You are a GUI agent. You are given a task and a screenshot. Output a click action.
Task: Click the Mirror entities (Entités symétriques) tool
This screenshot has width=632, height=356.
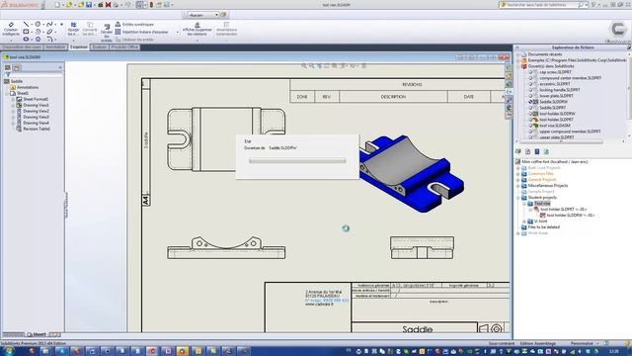click(135, 24)
